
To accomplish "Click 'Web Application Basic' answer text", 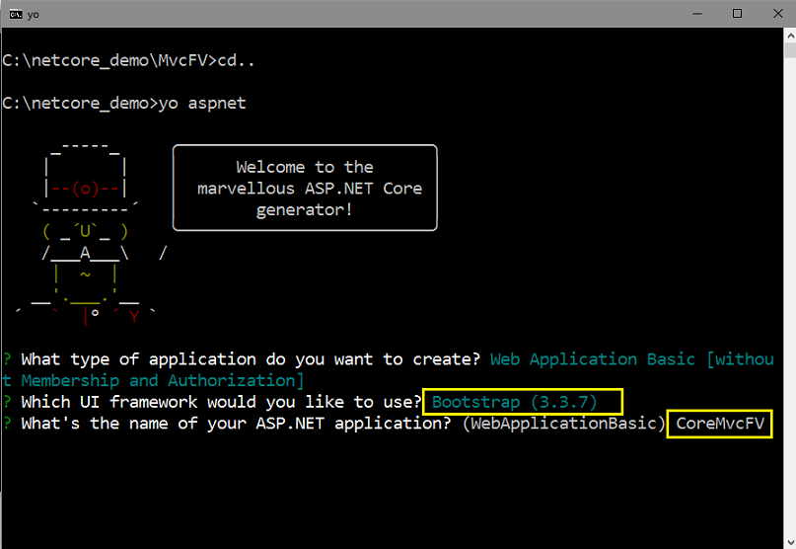I will (593, 359).
